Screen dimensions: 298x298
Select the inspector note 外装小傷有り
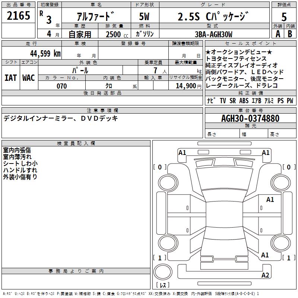click(20, 177)
